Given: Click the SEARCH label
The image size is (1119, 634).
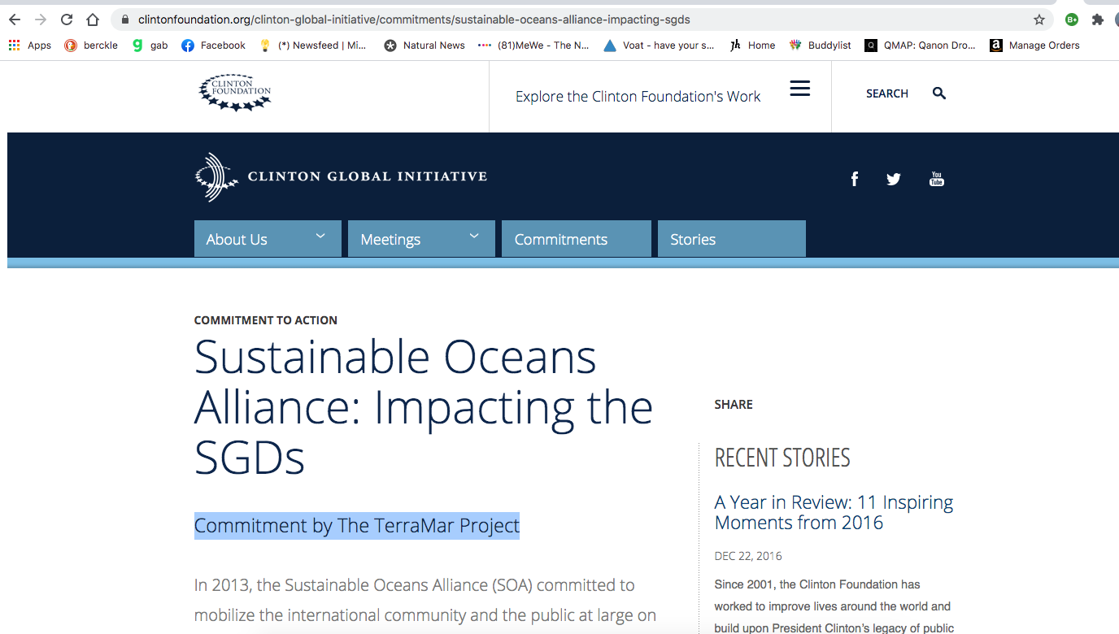Looking at the screenshot, I should coord(887,93).
